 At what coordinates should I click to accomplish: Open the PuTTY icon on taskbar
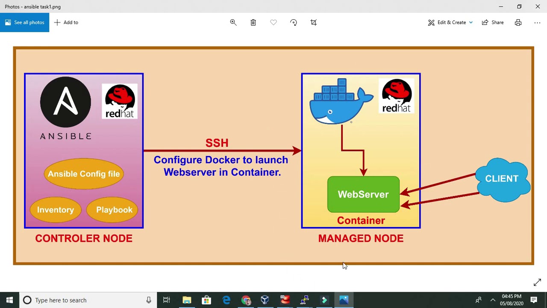point(304,300)
